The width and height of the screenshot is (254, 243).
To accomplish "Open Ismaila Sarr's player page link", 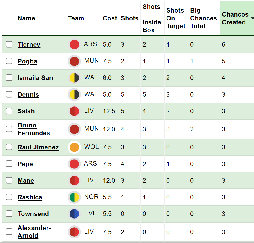I will (36, 78).
